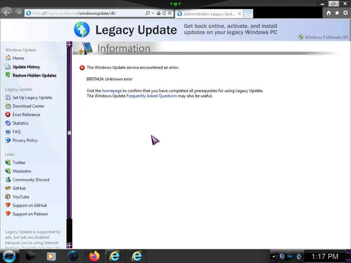Select the Administrator: Legacy Update tab
Viewport: 351px width, 263px height.
pyautogui.click(x=209, y=14)
